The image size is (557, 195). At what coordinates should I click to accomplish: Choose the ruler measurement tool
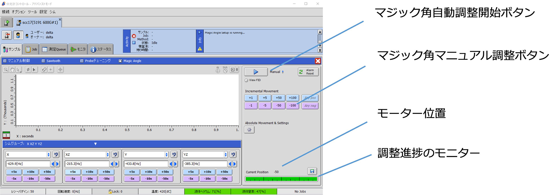[x=44, y=70]
